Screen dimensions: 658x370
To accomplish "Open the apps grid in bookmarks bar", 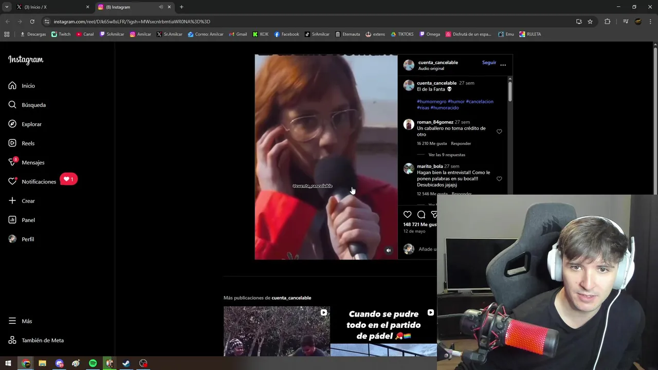I will (7, 34).
